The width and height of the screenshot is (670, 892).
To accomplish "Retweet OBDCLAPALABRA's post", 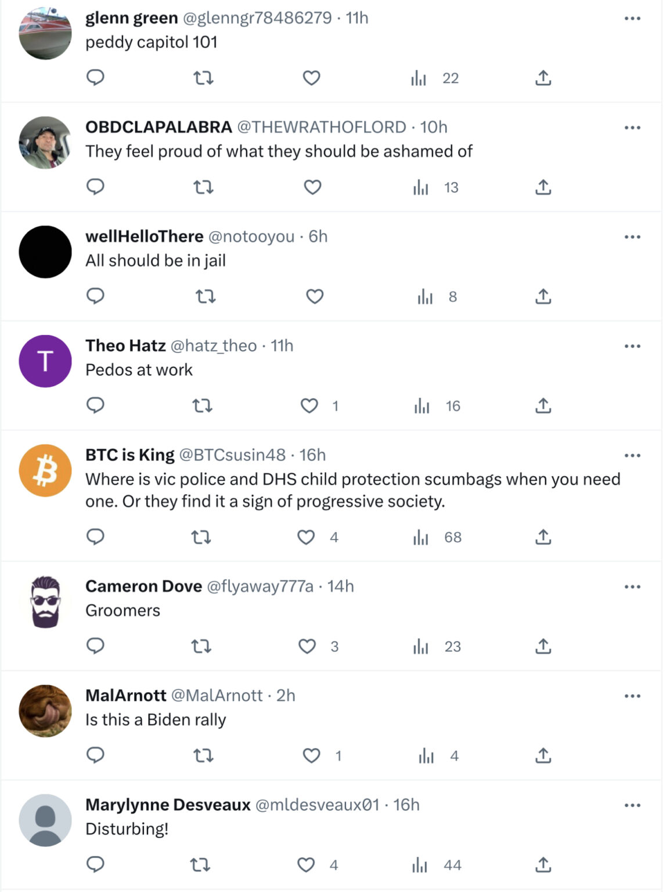I will click(203, 187).
